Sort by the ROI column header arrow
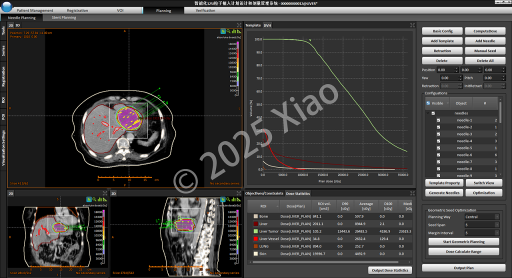The width and height of the screenshot is (512, 278). pos(277,206)
